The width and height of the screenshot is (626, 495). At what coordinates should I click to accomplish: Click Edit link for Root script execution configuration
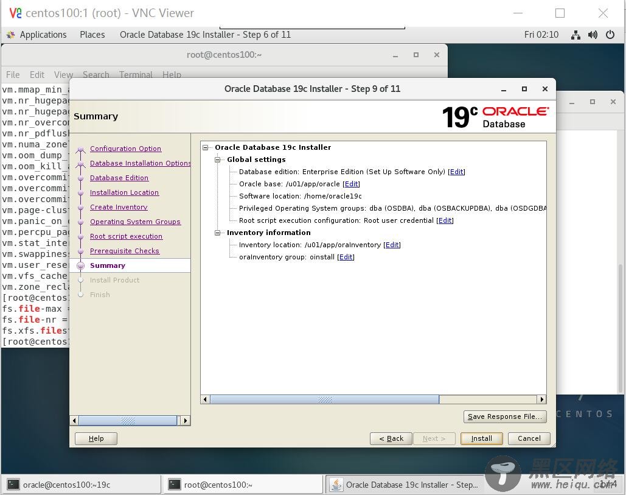click(x=445, y=220)
